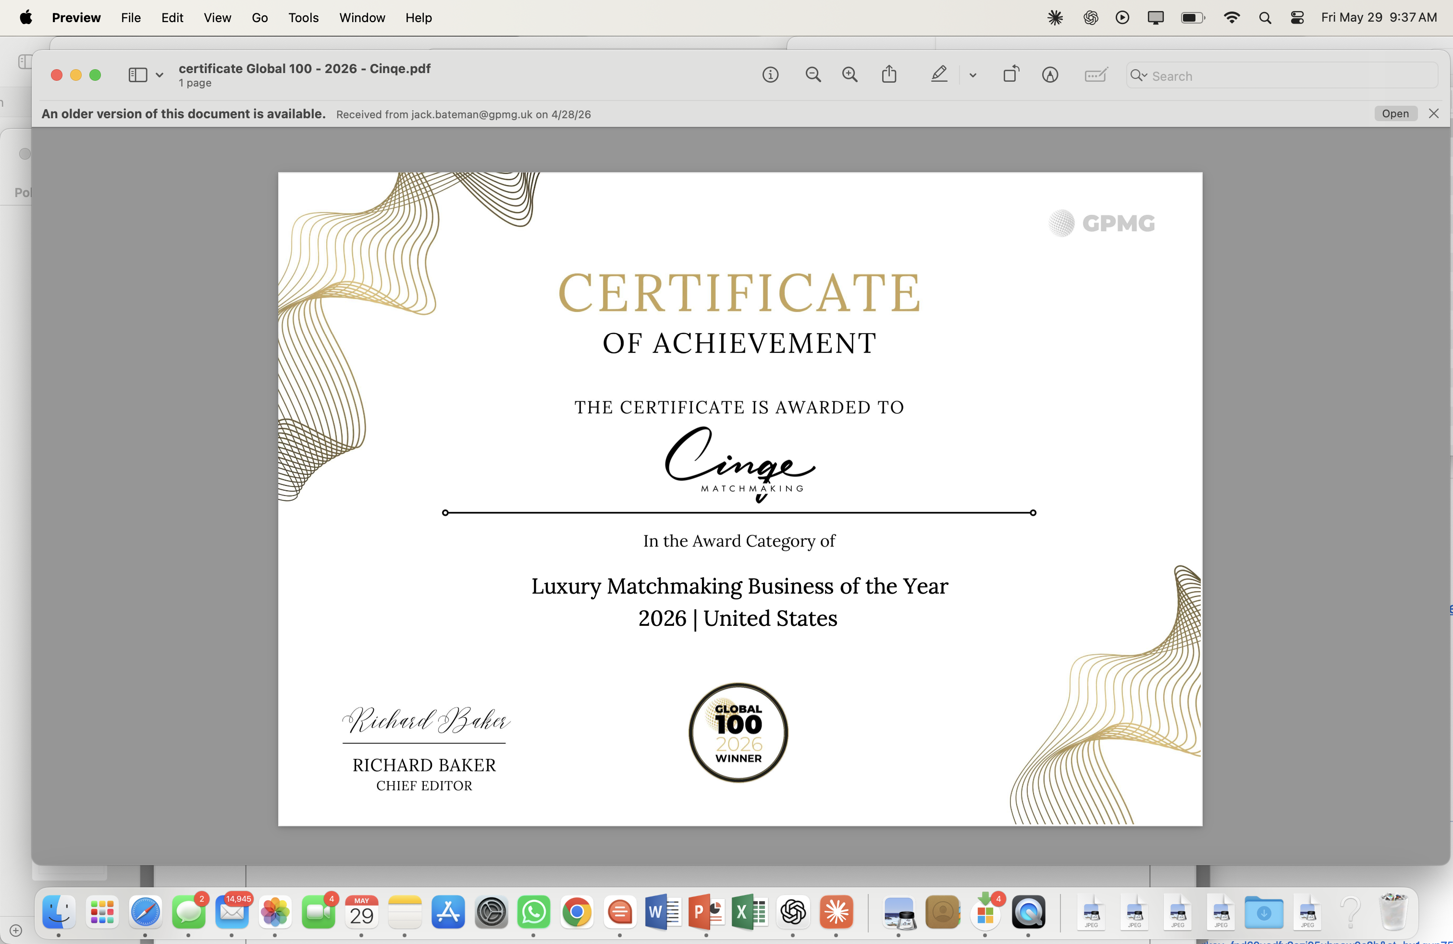Expand highlight color options arrow
This screenshot has height=944, width=1453.
pyautogui.click(x=973, y=76)
